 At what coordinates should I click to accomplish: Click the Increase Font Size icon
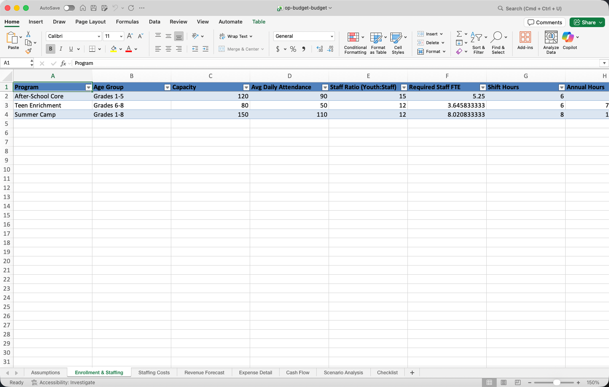tap(130, 36)
